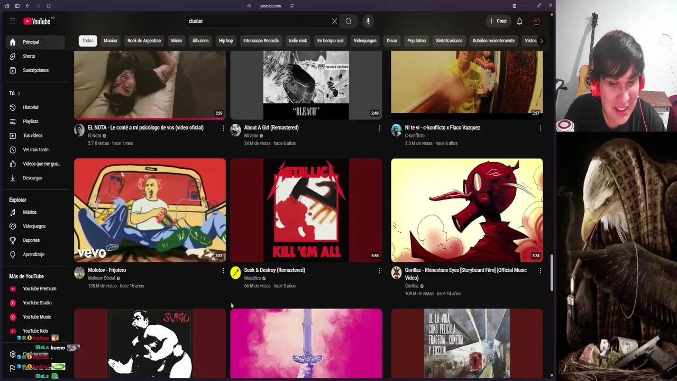This screenshot has height=381, width=677.
Task: Select the Hip hop filter chip
Action: tap(226, 41)
